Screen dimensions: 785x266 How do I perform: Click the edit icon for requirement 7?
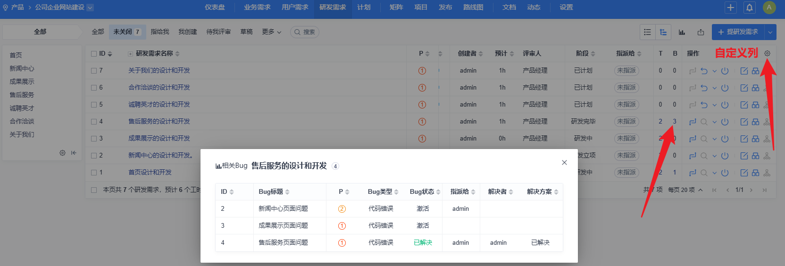coord(744,71)
